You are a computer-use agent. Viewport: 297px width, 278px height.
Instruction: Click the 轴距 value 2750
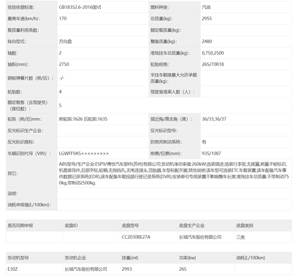(64, 64)
